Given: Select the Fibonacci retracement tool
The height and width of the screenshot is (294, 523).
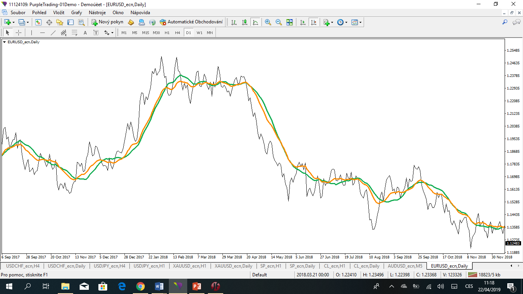Looking at the screenshot, I should pyautogui.click(x=75, y=33).
